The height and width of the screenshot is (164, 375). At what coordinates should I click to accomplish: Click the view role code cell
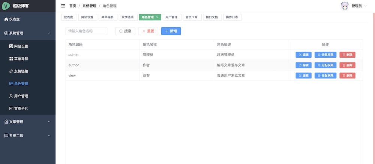(103, 75)
